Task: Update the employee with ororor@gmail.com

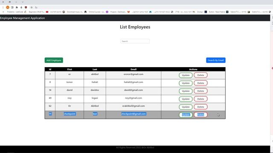Action: (x=186, y=75)
